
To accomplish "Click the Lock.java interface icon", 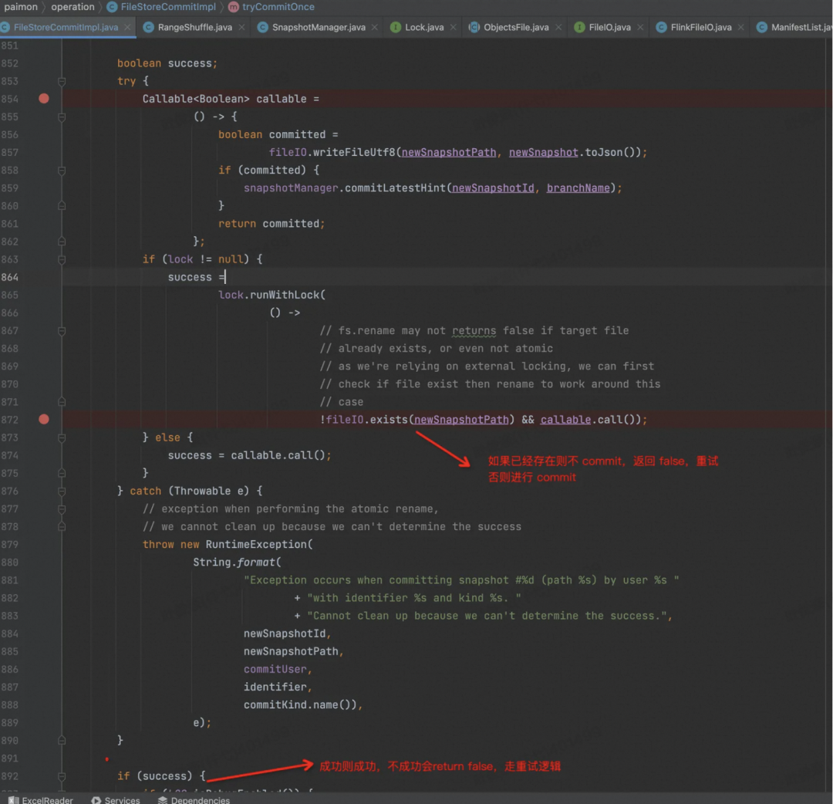I will [396, 27].
